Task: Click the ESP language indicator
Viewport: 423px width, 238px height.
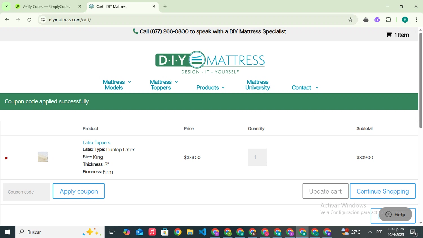Action: tap(379, 232)
